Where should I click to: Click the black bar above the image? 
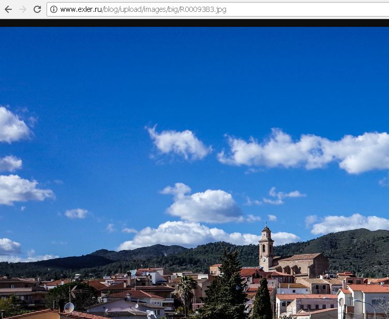pos(194,23)
